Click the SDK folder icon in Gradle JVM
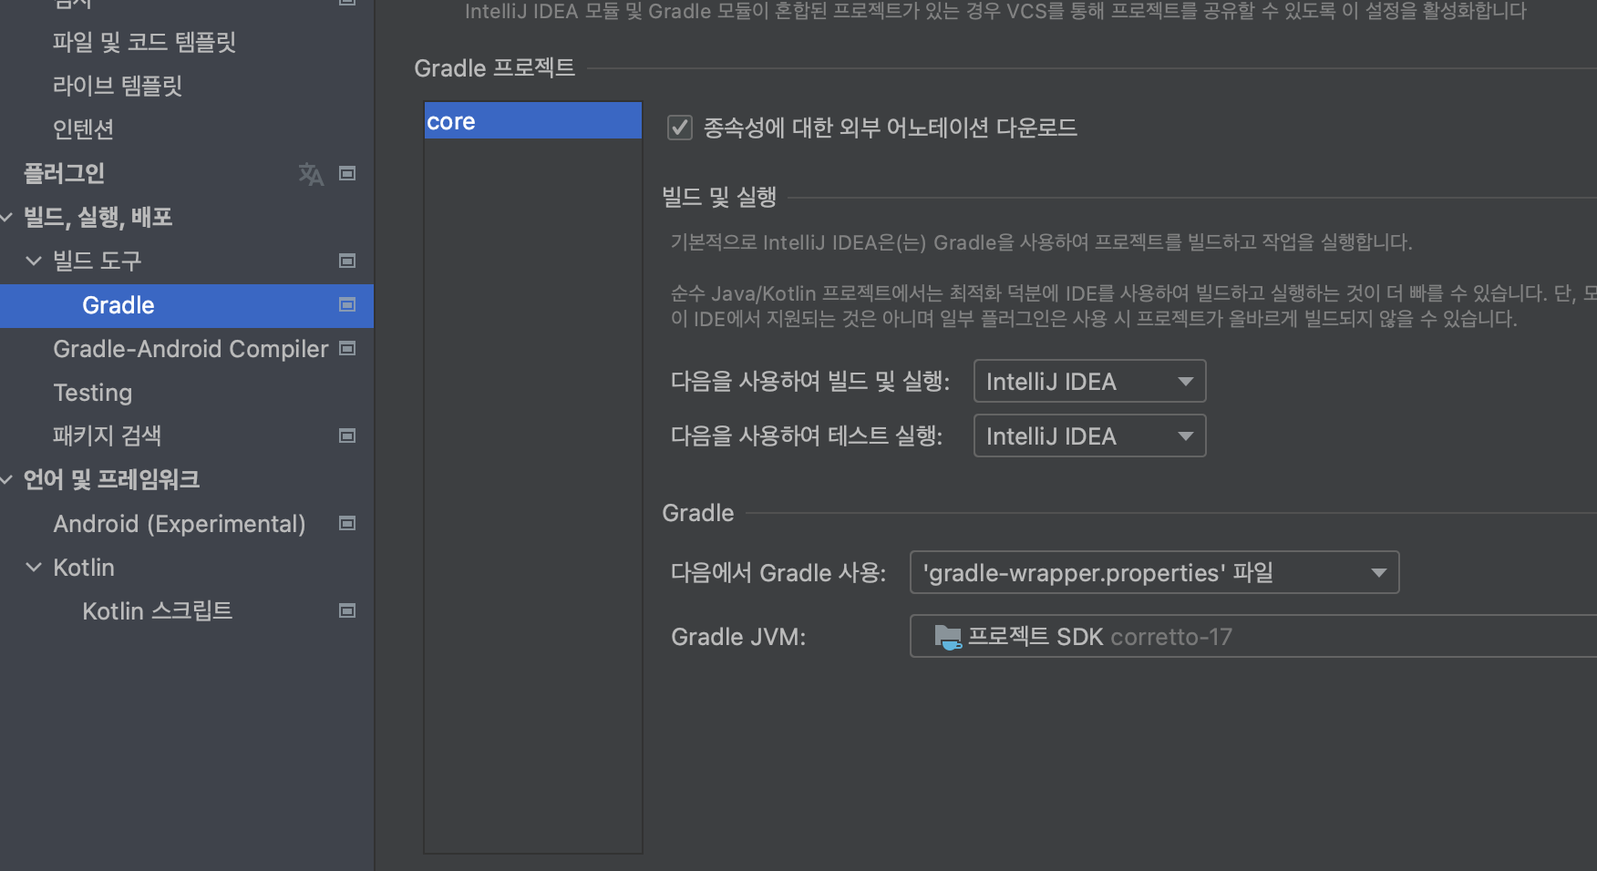 (x=948, y=637)
